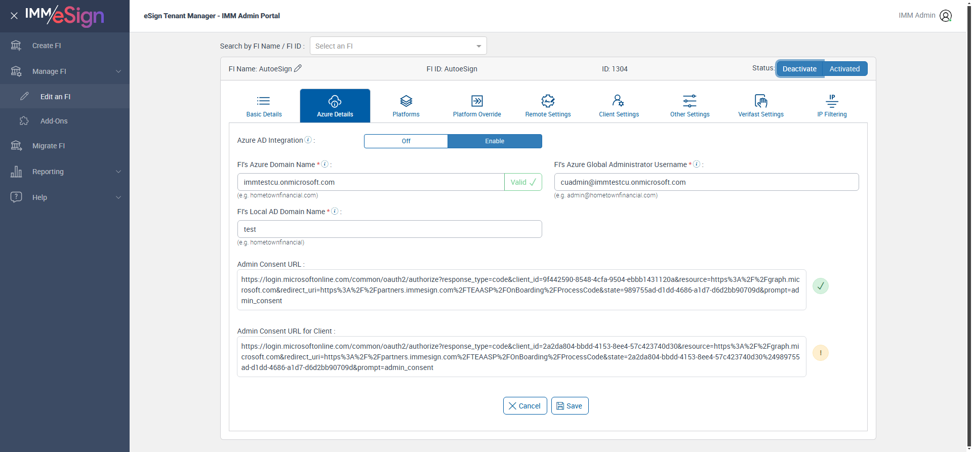The height and width of the screenshot is (452, 972).
Task: Click the page vertical scrollbar
Action: click(x=969, y=226)
